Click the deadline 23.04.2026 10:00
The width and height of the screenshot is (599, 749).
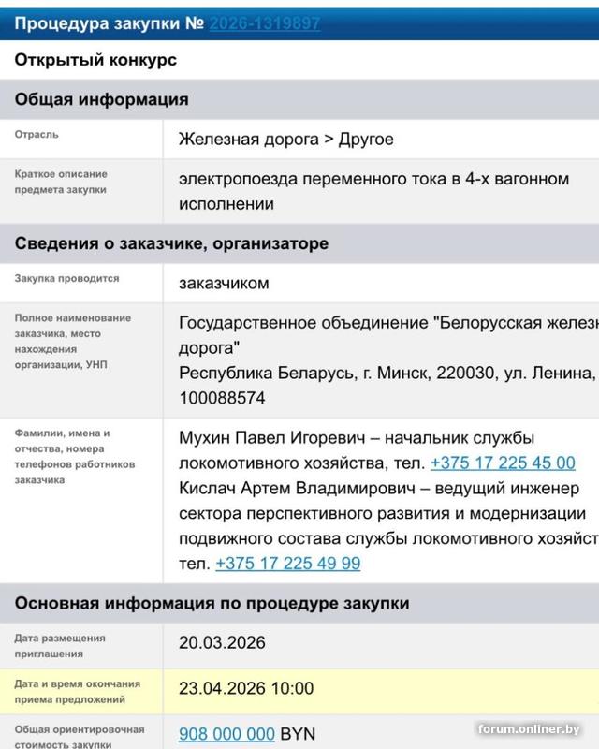pos(246,688)
